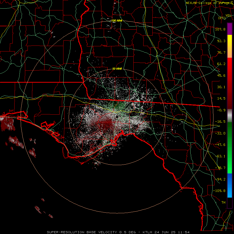Select the 61.2 legend value

coord(221,64)
